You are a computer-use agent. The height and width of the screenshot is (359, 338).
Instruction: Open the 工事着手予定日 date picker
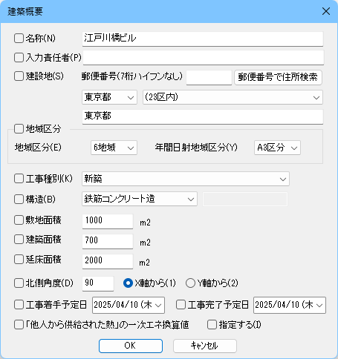pyautogui.click(x=129, y=305)
